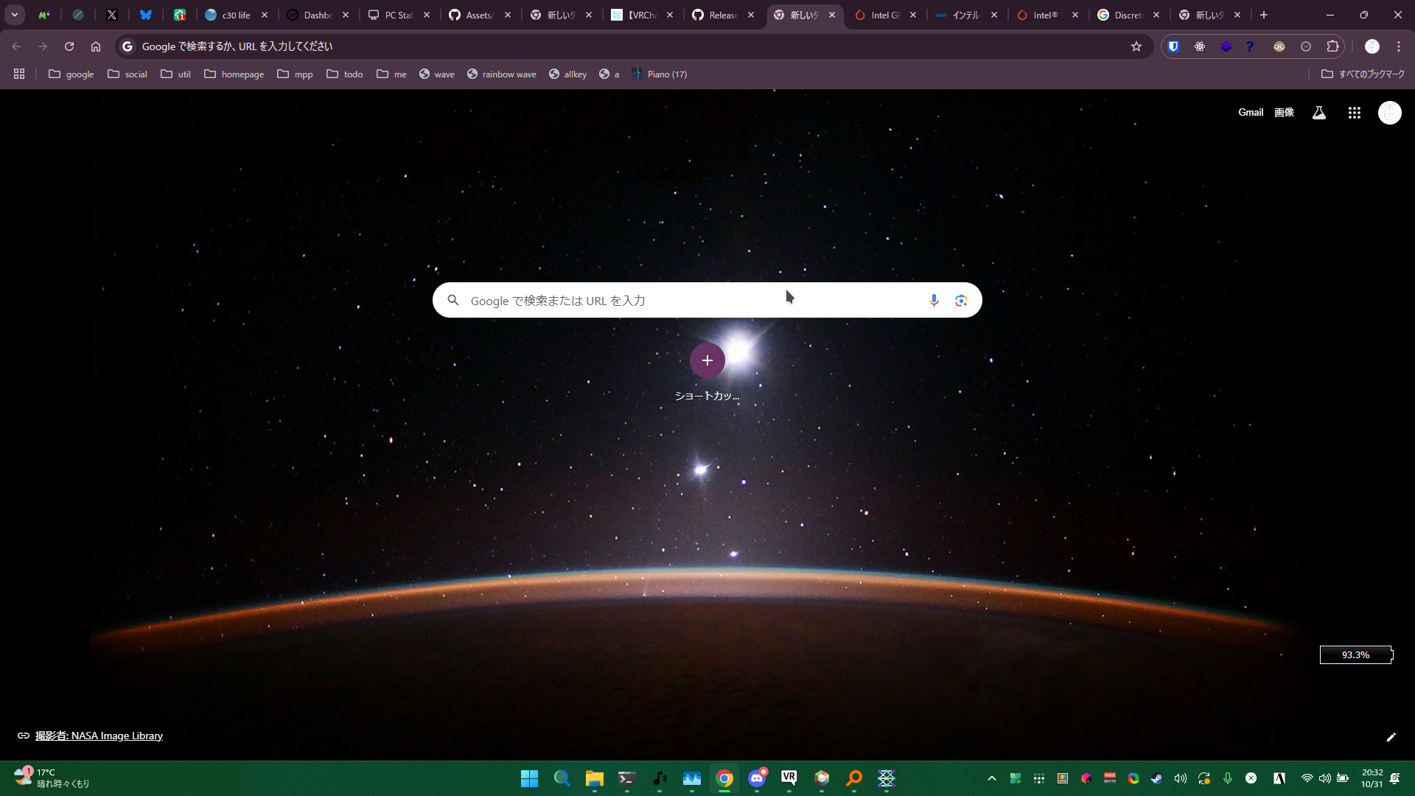The image size is (1415, 796).
Task: Expand the system tray hidden icons chevron
Action: point(992,778)
